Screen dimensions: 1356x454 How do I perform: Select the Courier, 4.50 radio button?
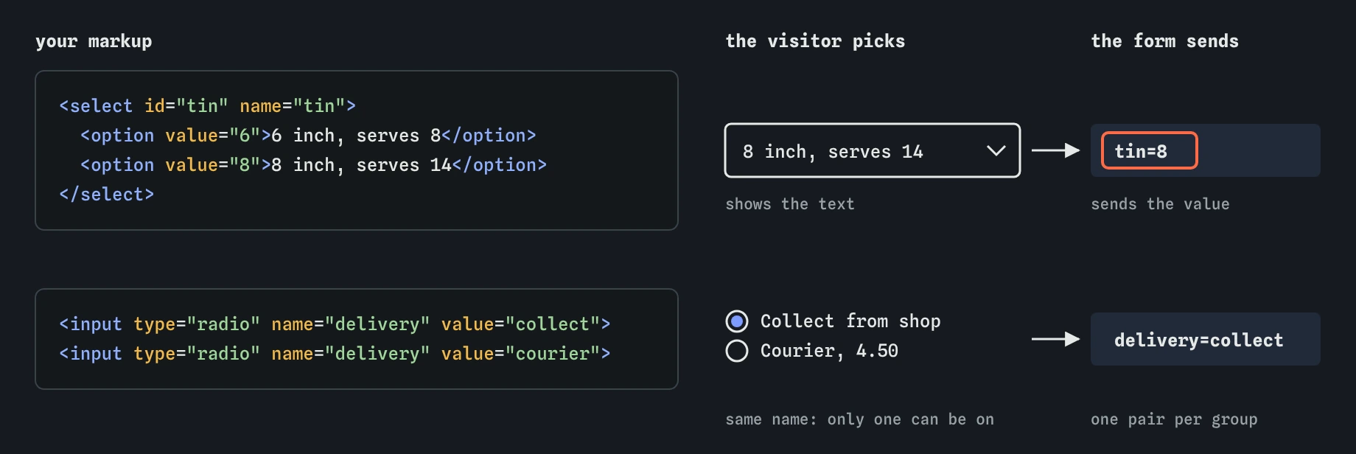coord(737,351)
